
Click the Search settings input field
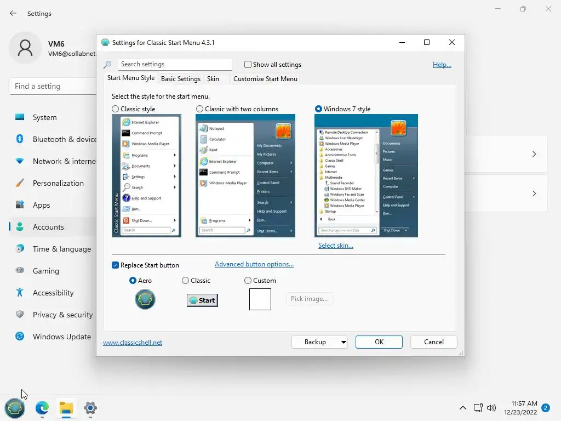pos(175,65)
